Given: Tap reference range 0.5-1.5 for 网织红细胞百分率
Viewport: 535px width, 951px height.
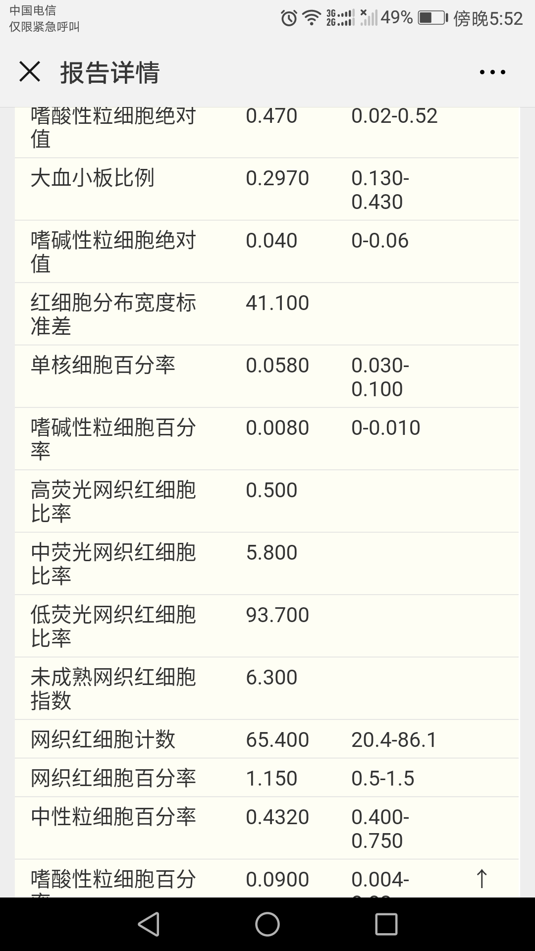Looking at the screenshot, I should [382, 778].
